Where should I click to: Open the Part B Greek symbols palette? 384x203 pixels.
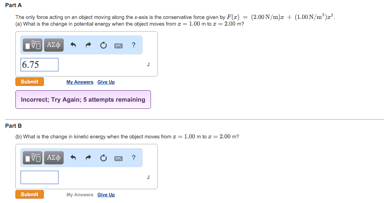tap(53, 158)
